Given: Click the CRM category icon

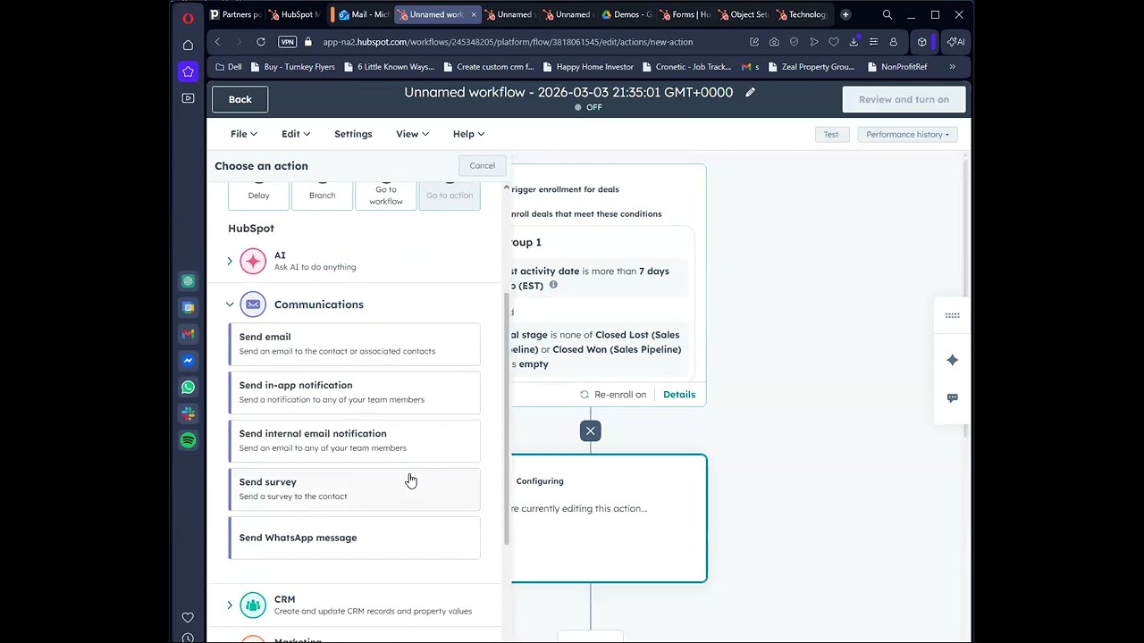Looking at the screenshot, I should click(253, 605).
